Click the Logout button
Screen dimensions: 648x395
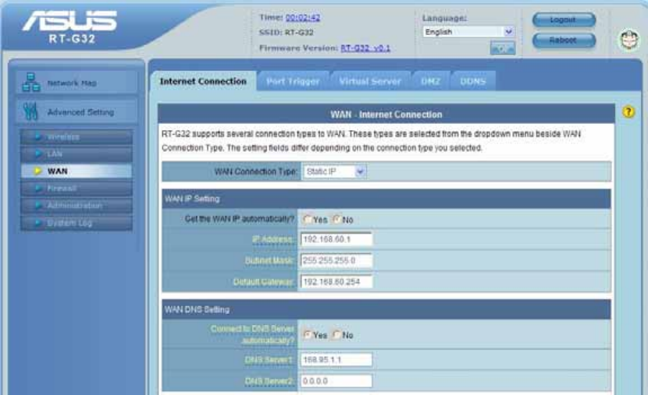564,19
